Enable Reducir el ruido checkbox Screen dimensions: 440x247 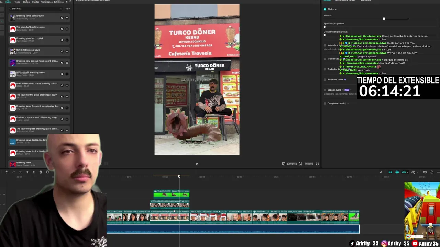[325, 80]
